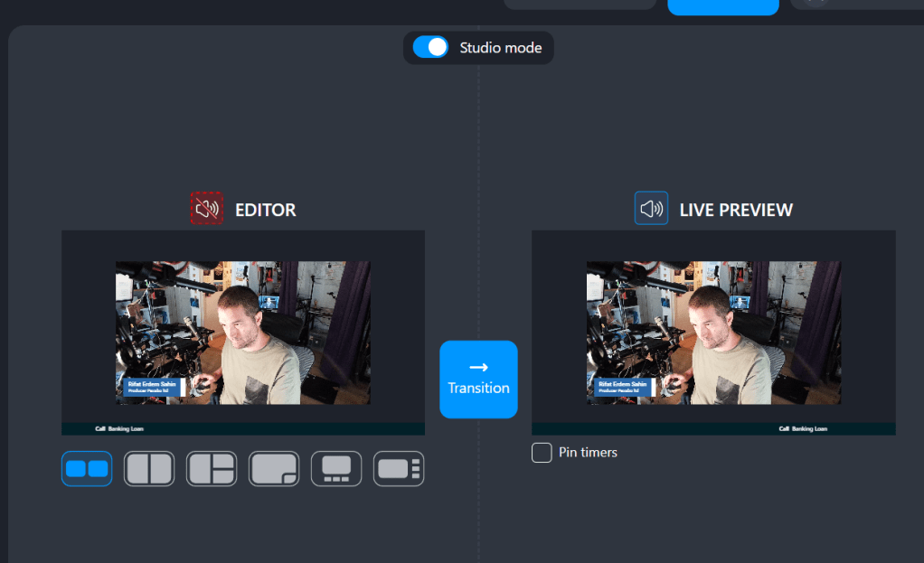Click the Editor video preview thumbnail
Screen dimensions: 924x563
coord(243,333)
